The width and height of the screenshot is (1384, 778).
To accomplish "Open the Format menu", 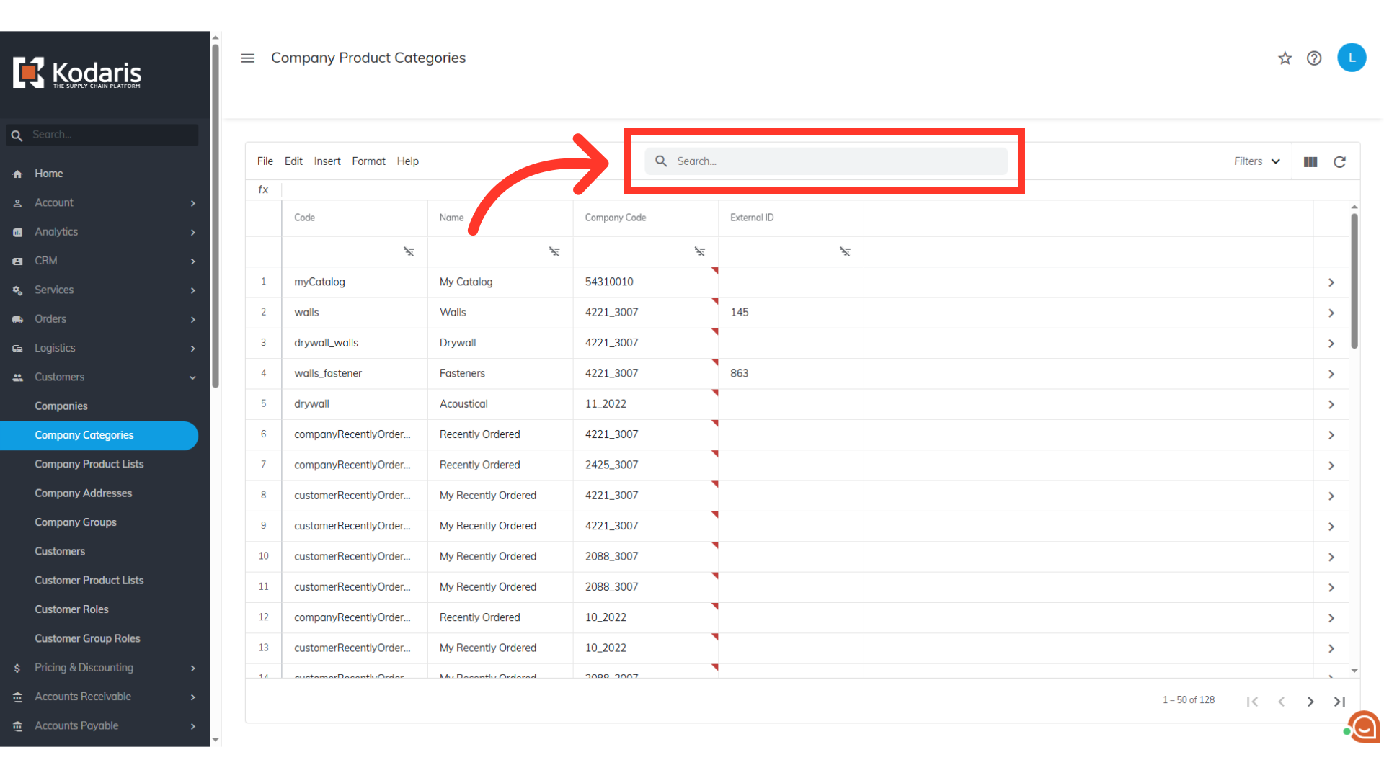I will (368, 161).
